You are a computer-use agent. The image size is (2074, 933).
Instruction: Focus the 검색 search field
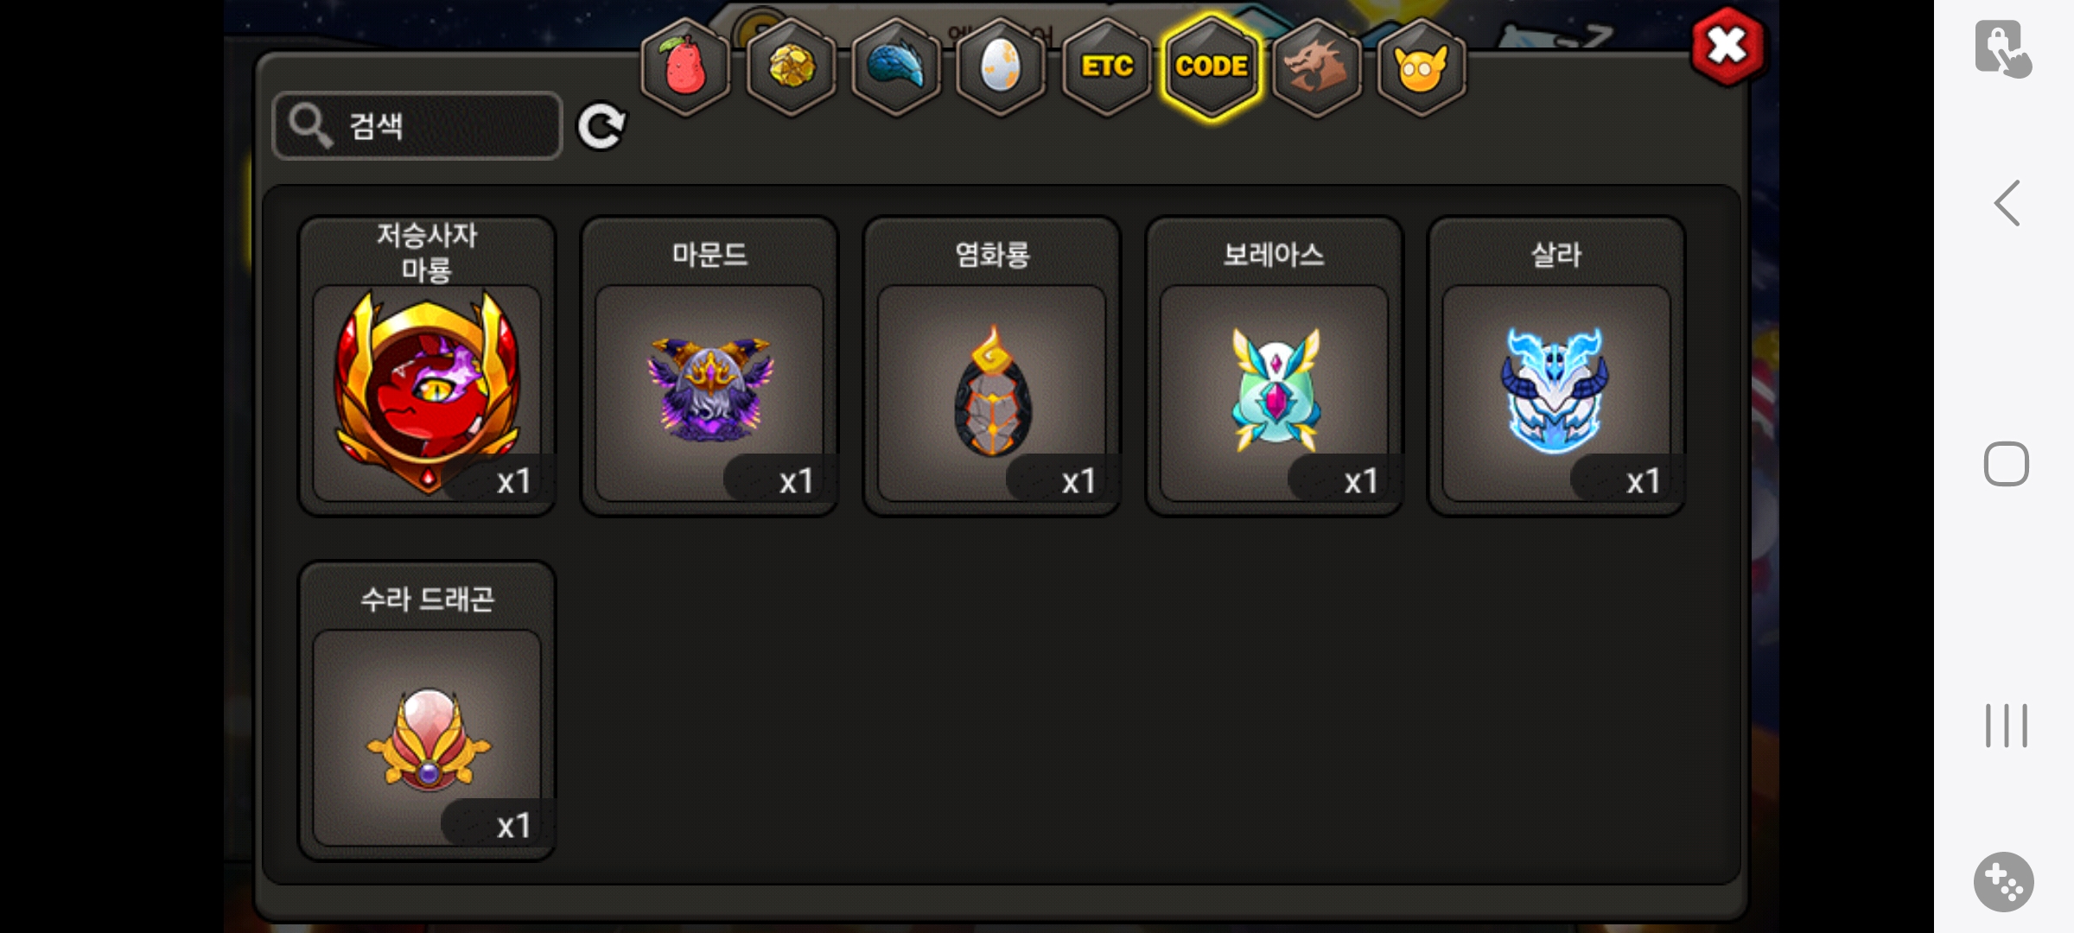[x=417, y=126]
